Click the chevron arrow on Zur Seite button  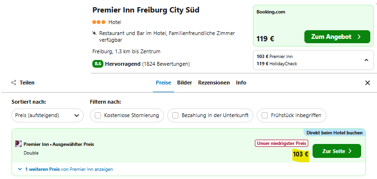350,151
